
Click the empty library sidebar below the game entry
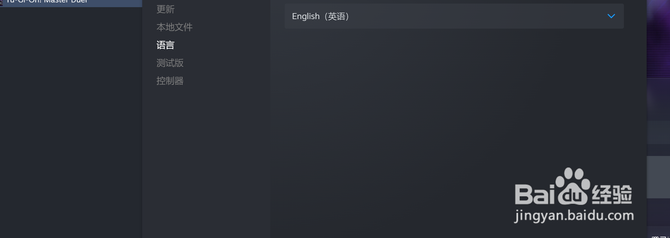pyautogui.click(x=71, y=122)
